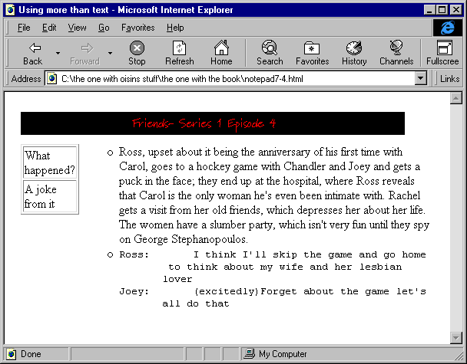The image size is (467, 364).
Task: Expand the Links toolbar
Action: 449,79
